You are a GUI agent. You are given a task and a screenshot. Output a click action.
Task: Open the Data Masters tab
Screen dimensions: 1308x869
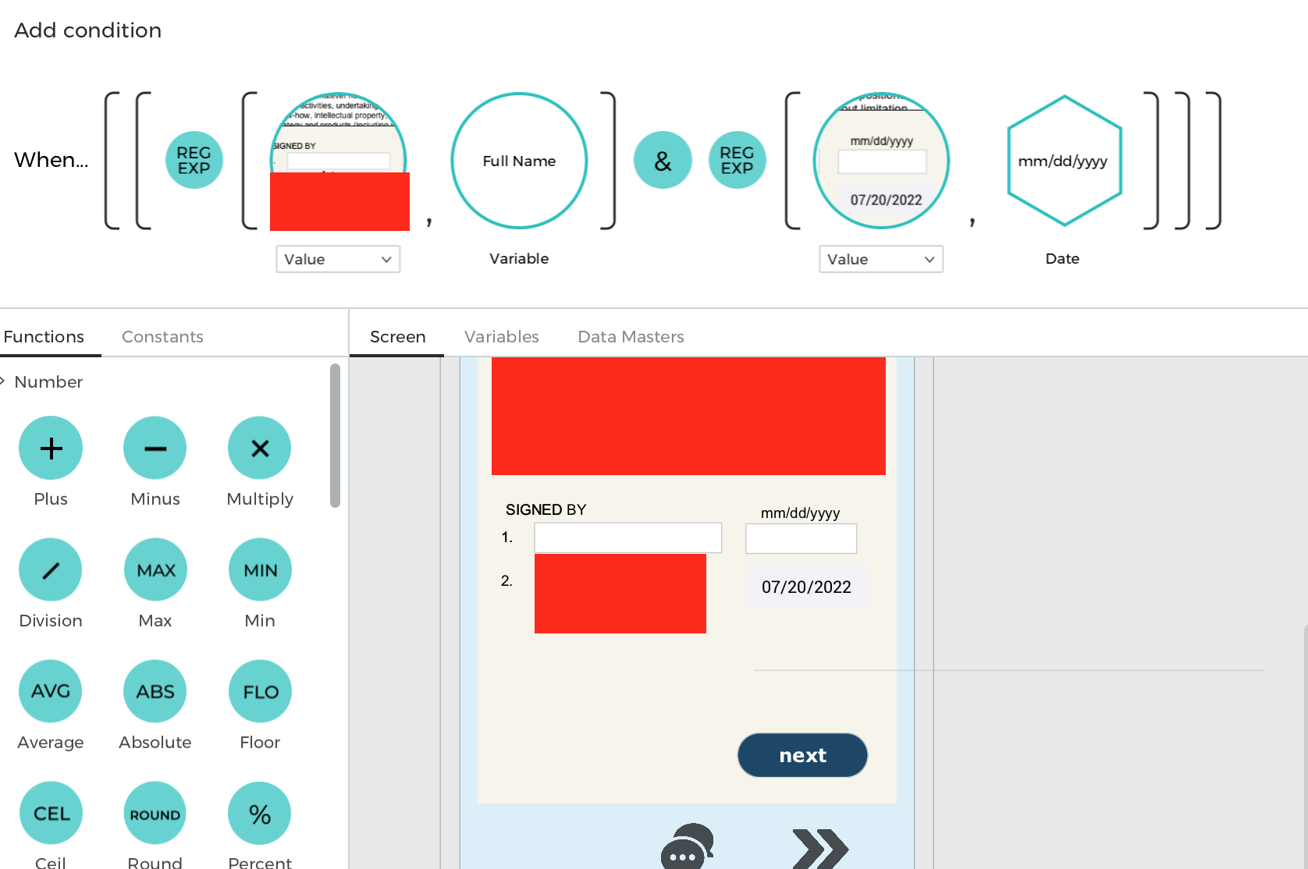point(631,336)
